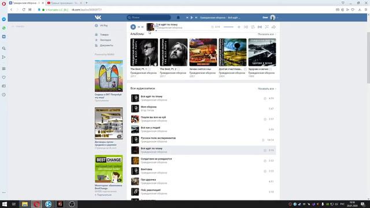370x208 pixels.
Task: Open The Best, Pt. 2 album cover
Action: (x=173, y=53)
